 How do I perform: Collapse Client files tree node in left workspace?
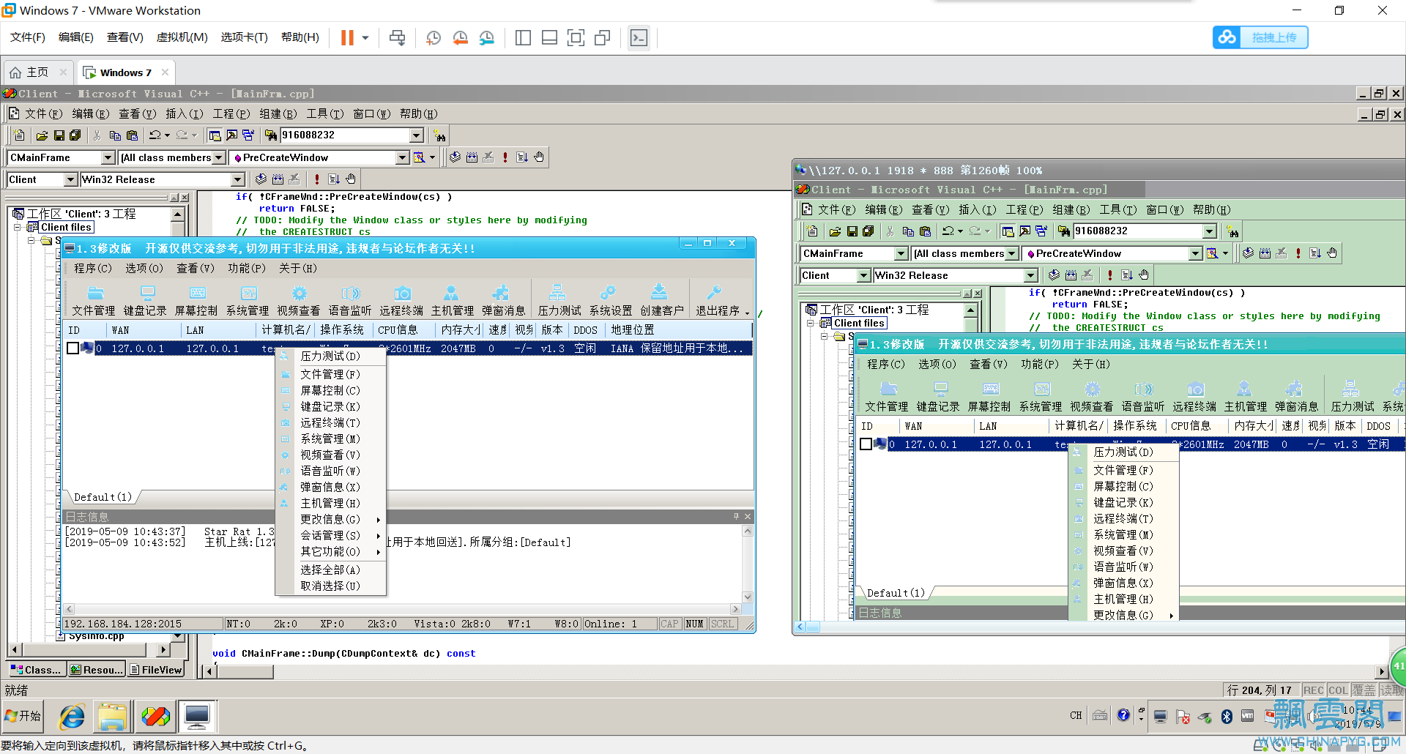(x=17, y=227)
